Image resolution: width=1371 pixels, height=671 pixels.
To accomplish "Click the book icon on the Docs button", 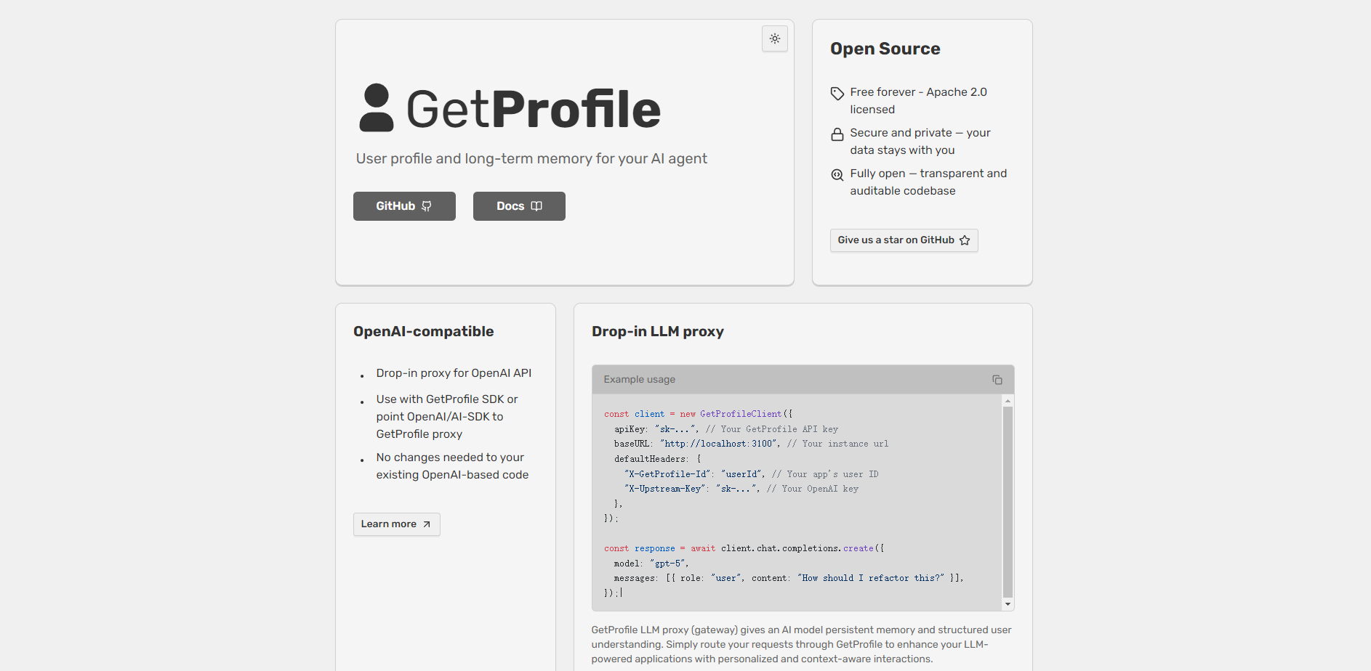I will tap(536, 206).
